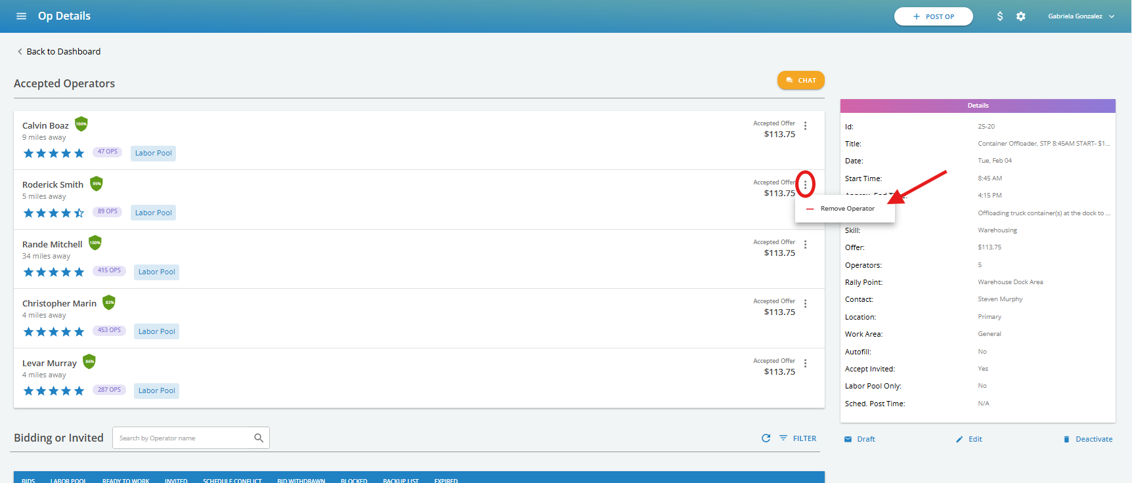Open the settings gear icon

click(x=1020, y=16)
